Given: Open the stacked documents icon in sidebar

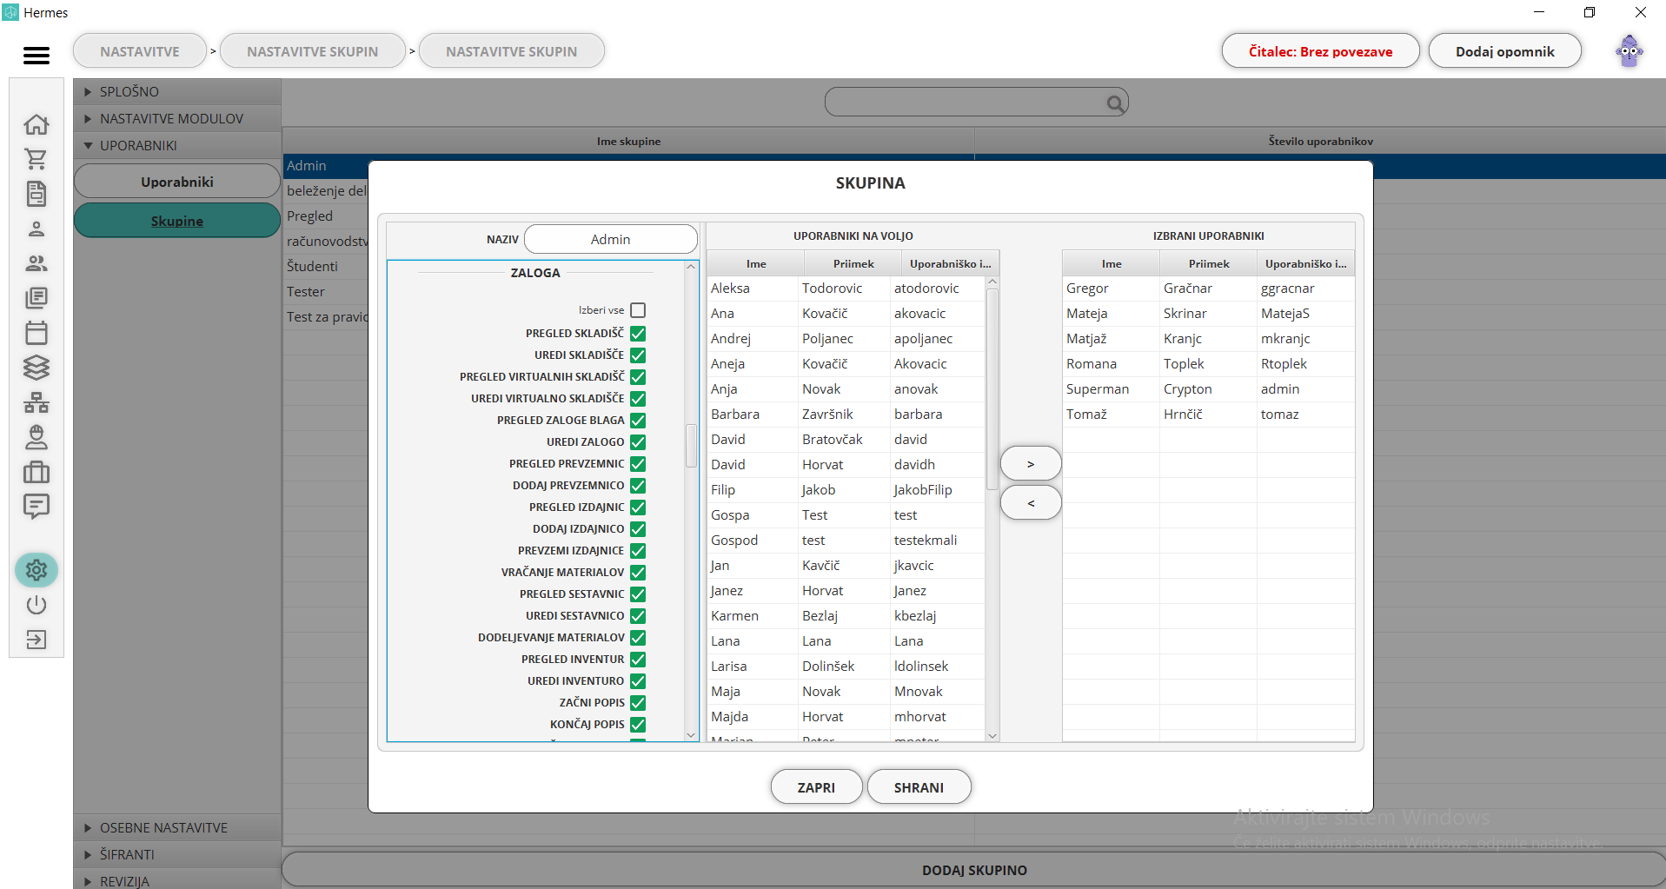Looking at the screenshot, I should pyautogui.click(x=37, y=298).
